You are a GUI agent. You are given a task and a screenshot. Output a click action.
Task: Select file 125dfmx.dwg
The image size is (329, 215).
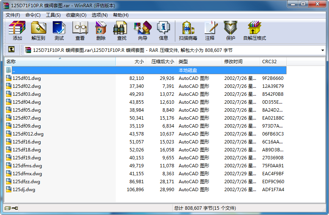(x=27, y=173)
